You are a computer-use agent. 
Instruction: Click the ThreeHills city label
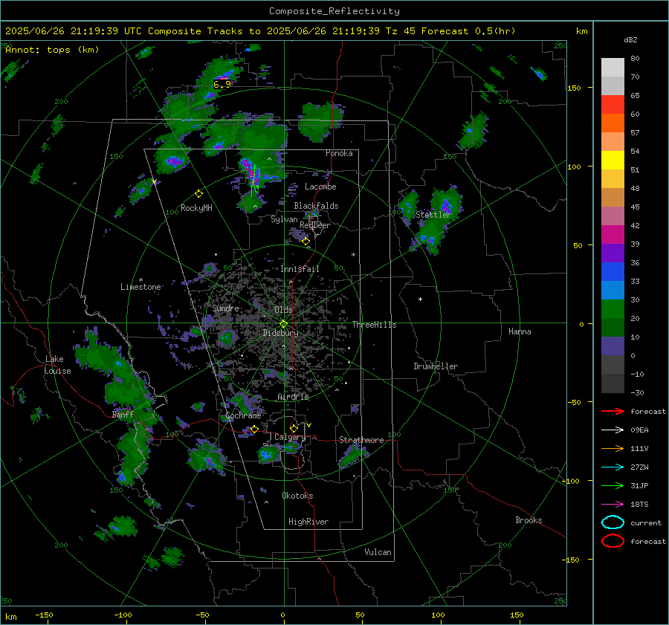pos(374,325)
